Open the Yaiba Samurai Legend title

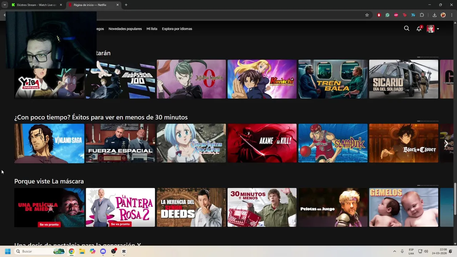tap(49, 83)
